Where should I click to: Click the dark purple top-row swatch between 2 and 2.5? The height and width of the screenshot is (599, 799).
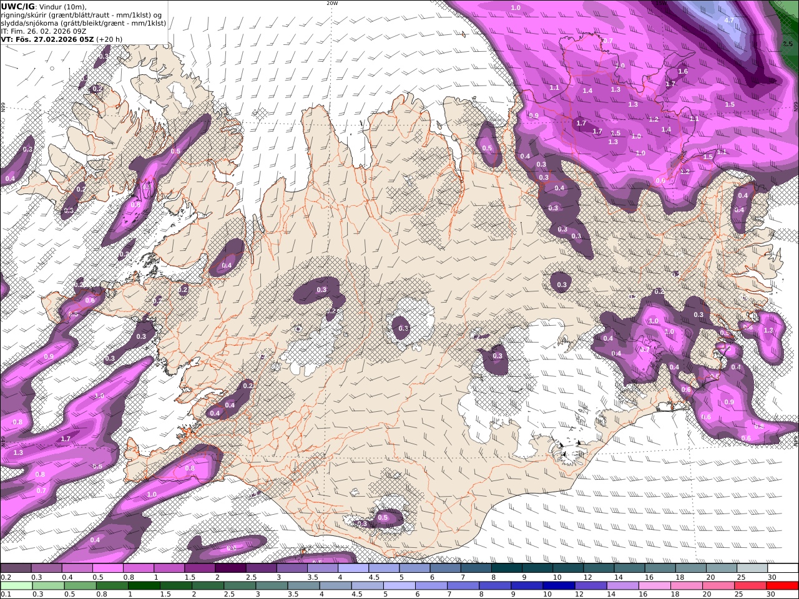[x=230, y=568]
